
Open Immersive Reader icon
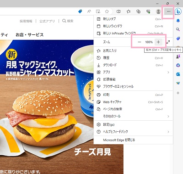pos(98,11)
